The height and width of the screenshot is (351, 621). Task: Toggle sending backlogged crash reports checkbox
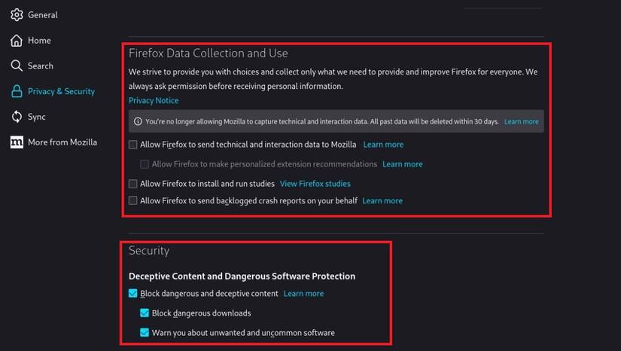coord(133,201)
